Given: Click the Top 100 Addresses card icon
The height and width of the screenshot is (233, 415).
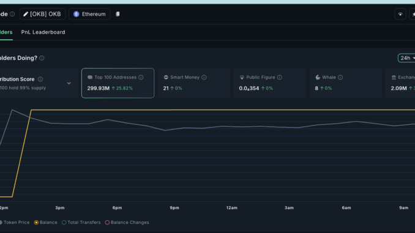Looking at the screenshot, I should 90,77.
